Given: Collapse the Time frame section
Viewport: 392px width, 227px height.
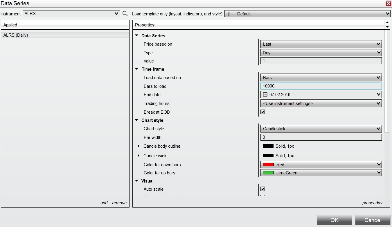Looking at the screenshot, I should [137, 69].
